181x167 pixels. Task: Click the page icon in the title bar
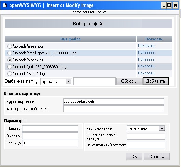(5, 5)
